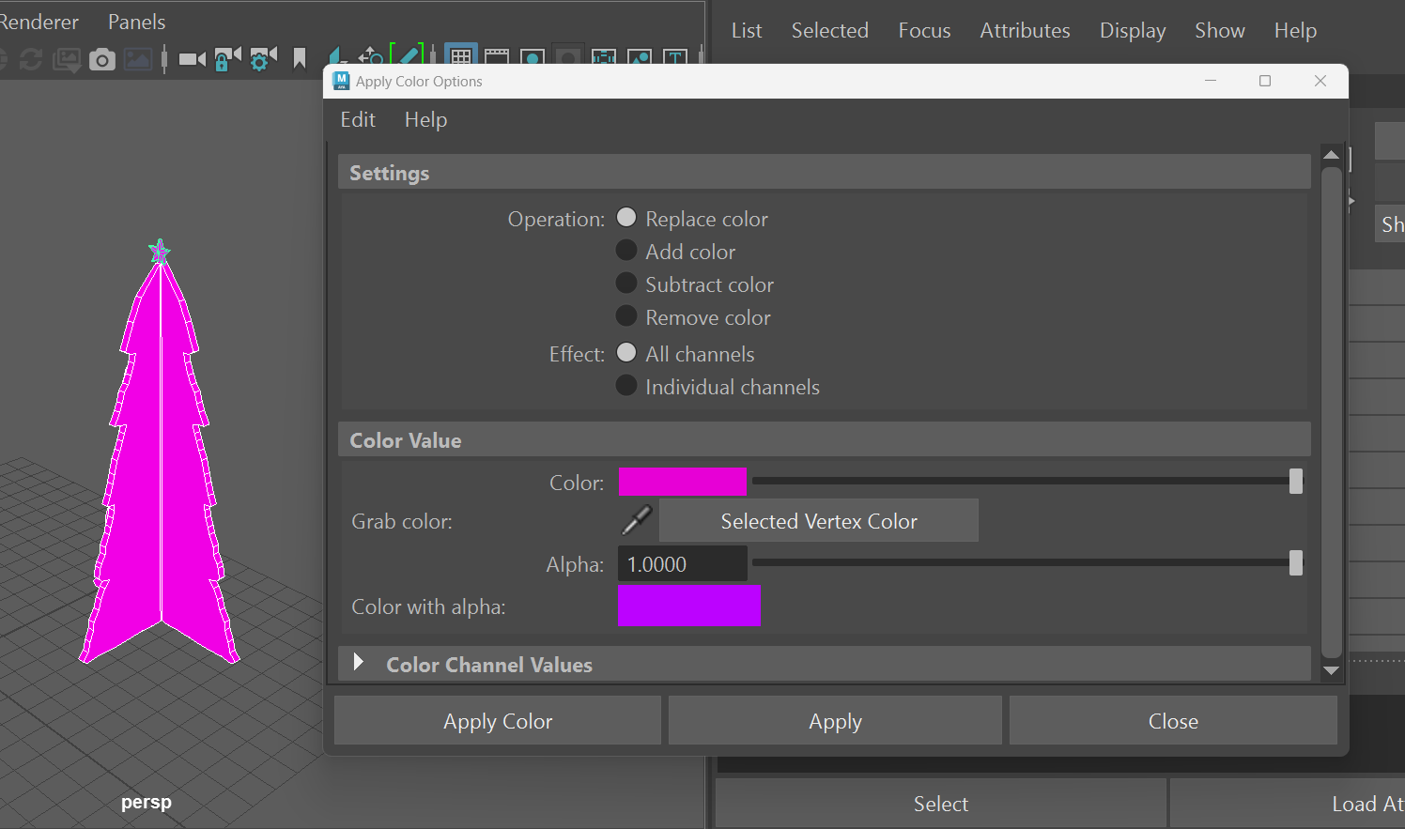Open the Panels menu in viewport

coord(136,22)
